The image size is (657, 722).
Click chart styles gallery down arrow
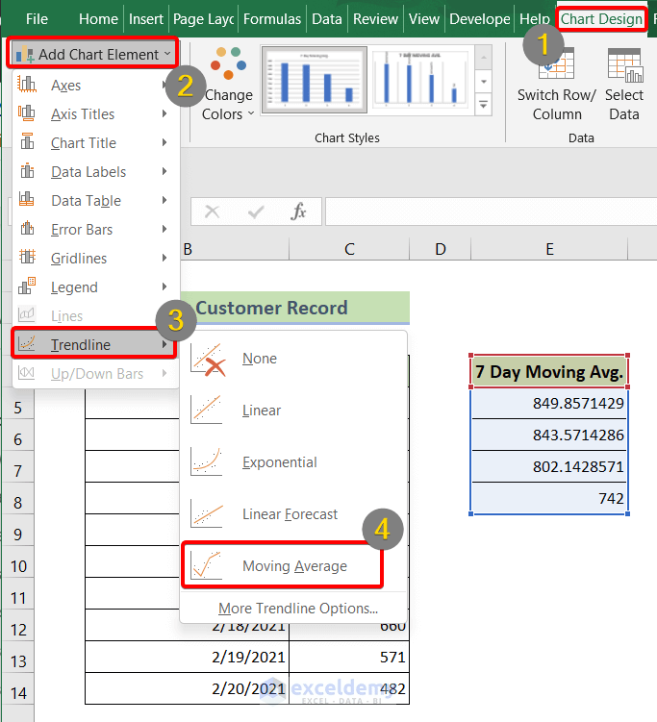tap(483, 82)
